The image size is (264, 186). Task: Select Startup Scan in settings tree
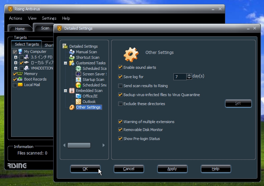[93, 80]
